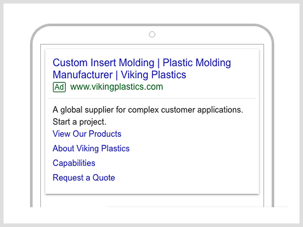Click the "Start a project." text

click(x=79, y=122)
